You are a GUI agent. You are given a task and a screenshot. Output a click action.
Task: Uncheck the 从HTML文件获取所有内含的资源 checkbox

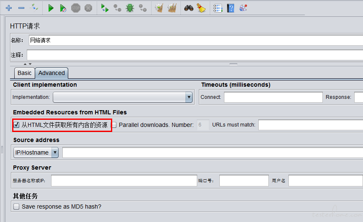pos(17,125)
